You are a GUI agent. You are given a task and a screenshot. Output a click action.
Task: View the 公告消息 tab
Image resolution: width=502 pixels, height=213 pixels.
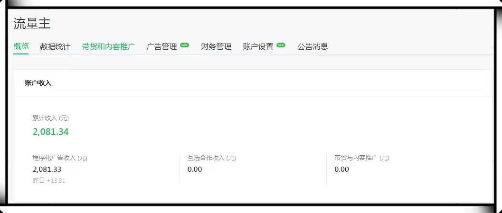pos(313,46)
